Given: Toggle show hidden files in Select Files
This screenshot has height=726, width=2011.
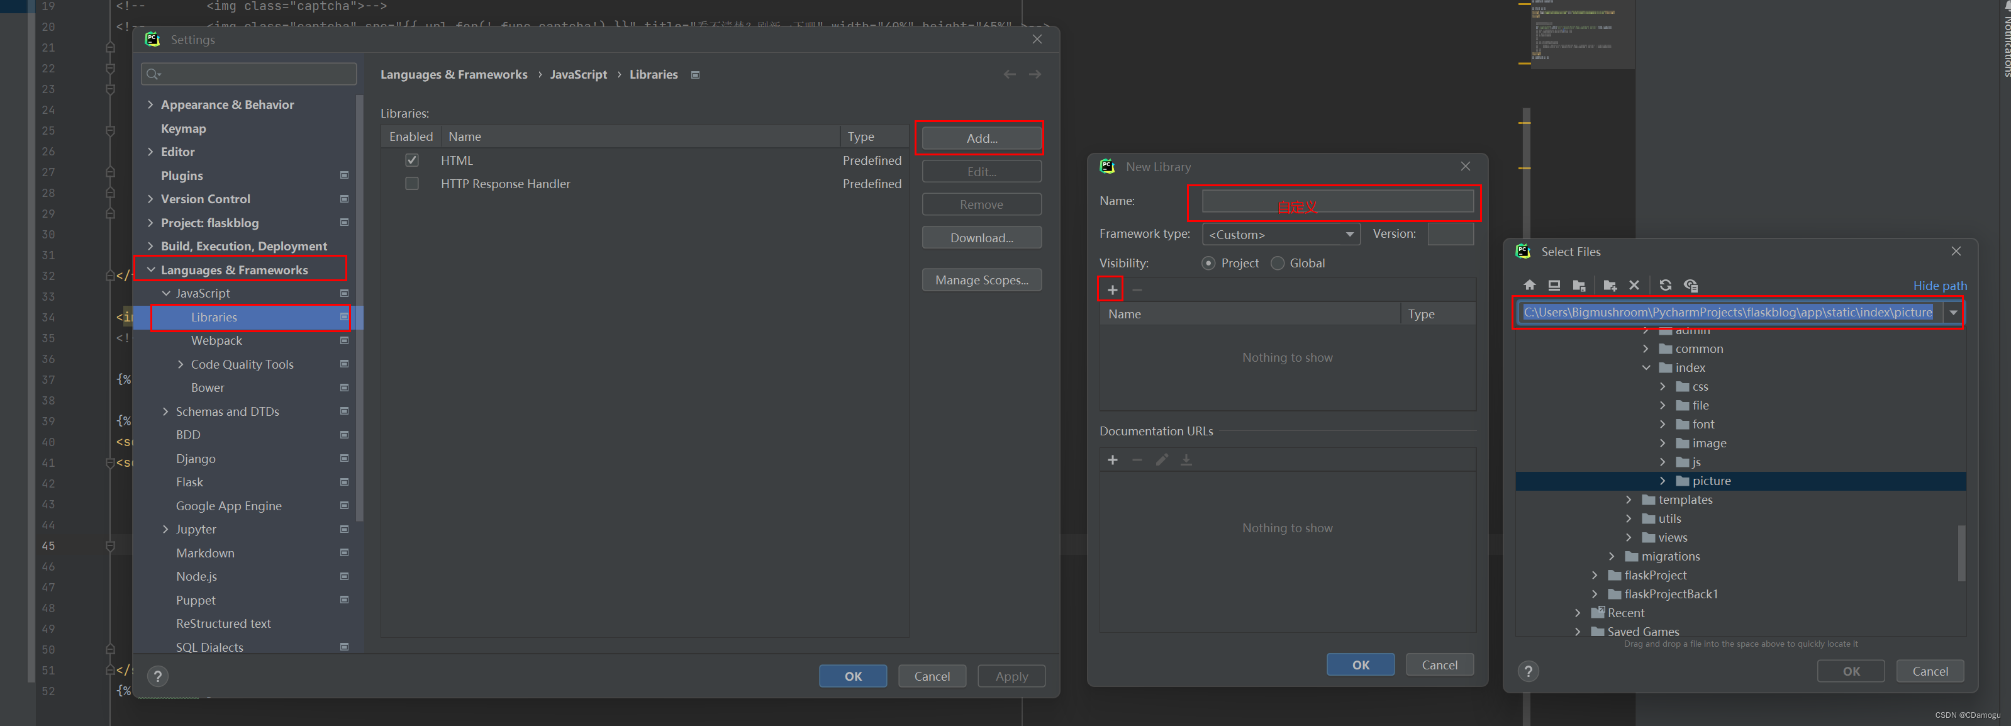Looking at the screenshot, I should click(x=1691, y=285).
